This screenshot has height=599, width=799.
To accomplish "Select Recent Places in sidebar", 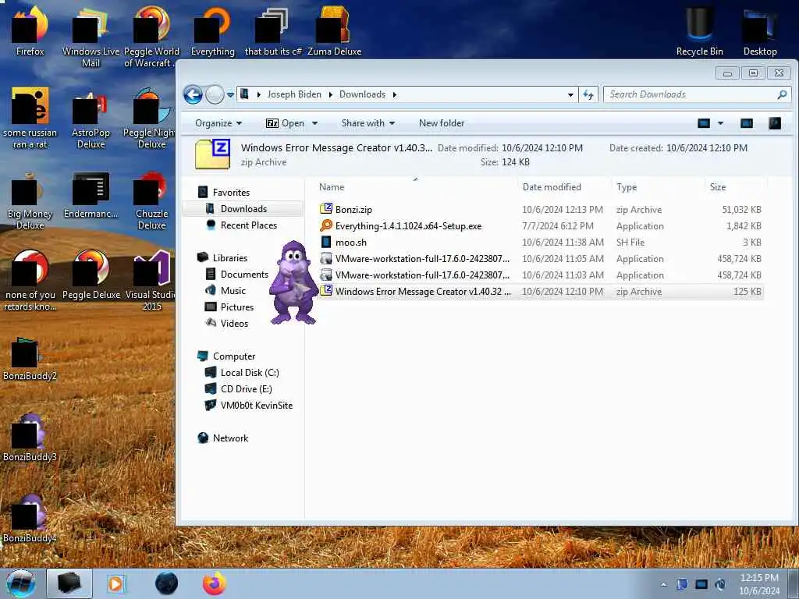I will click(x=249, y=225).
